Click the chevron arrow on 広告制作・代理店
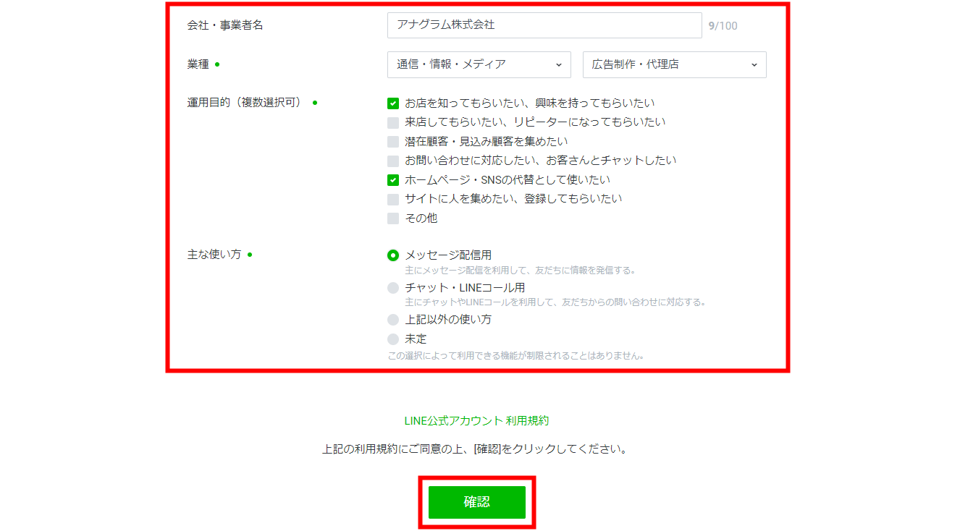960x531 pixels. pos(754,65)
